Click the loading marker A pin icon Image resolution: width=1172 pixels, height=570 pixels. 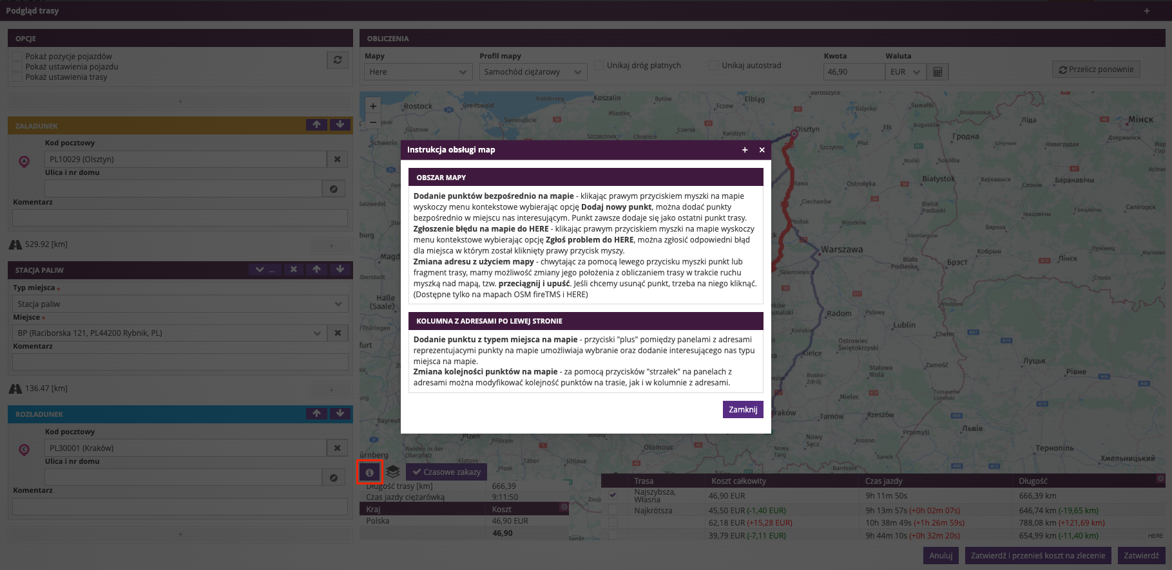tap(24, 161)
